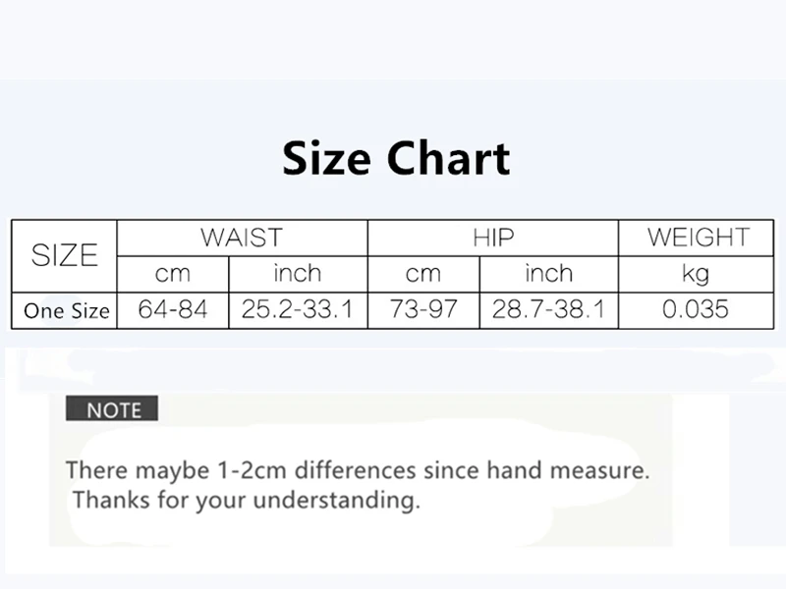Image resolution: width=786 pixels, height=589 pixels.
Task: Select the hip inch subheader cell
Action: pyautogui.click(x=549, y=274)
